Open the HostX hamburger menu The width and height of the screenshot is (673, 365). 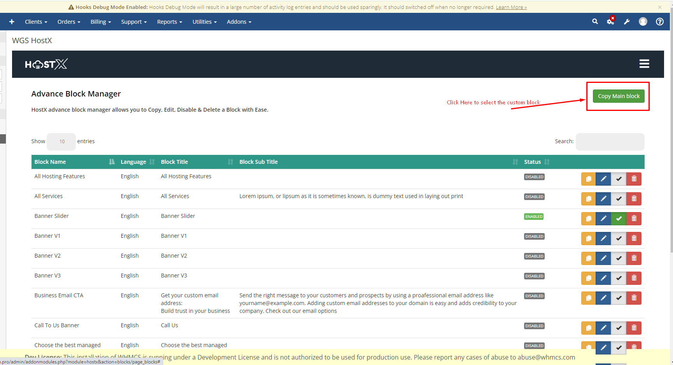click(644, 64)
